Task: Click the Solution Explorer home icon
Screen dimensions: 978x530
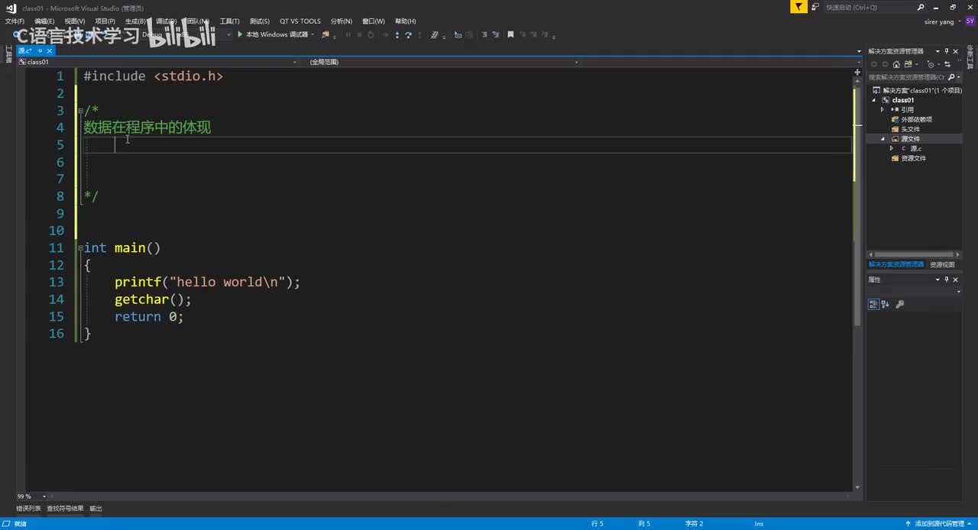Action: point(896,64)
